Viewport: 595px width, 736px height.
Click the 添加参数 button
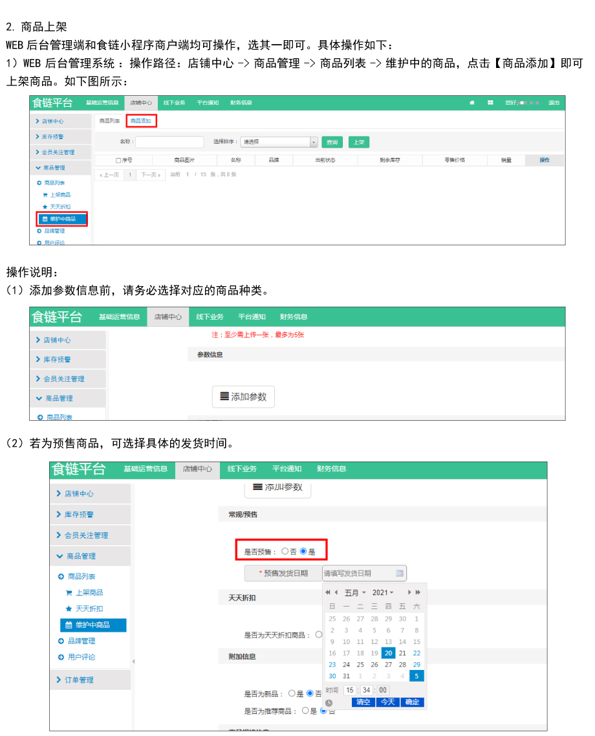pyautogui.click(x=243, y=397)
